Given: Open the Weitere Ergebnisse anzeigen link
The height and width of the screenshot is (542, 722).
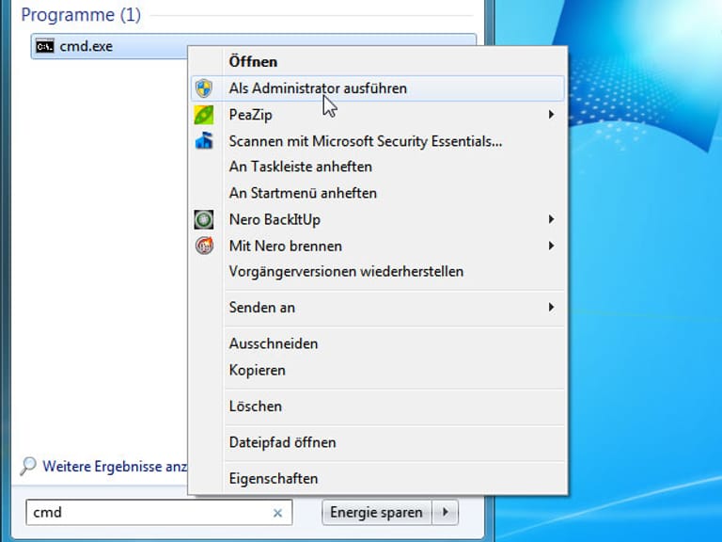Looking at the screenshot, I should click(x=113, y=466).
